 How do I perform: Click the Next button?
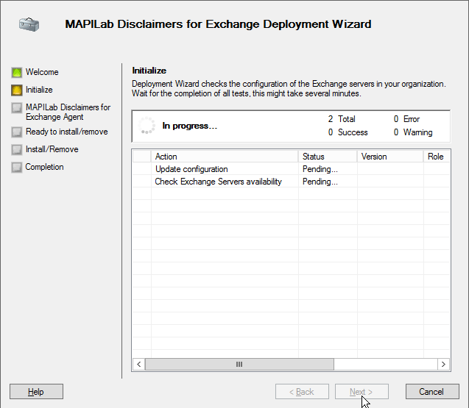[x=362, y=392]
